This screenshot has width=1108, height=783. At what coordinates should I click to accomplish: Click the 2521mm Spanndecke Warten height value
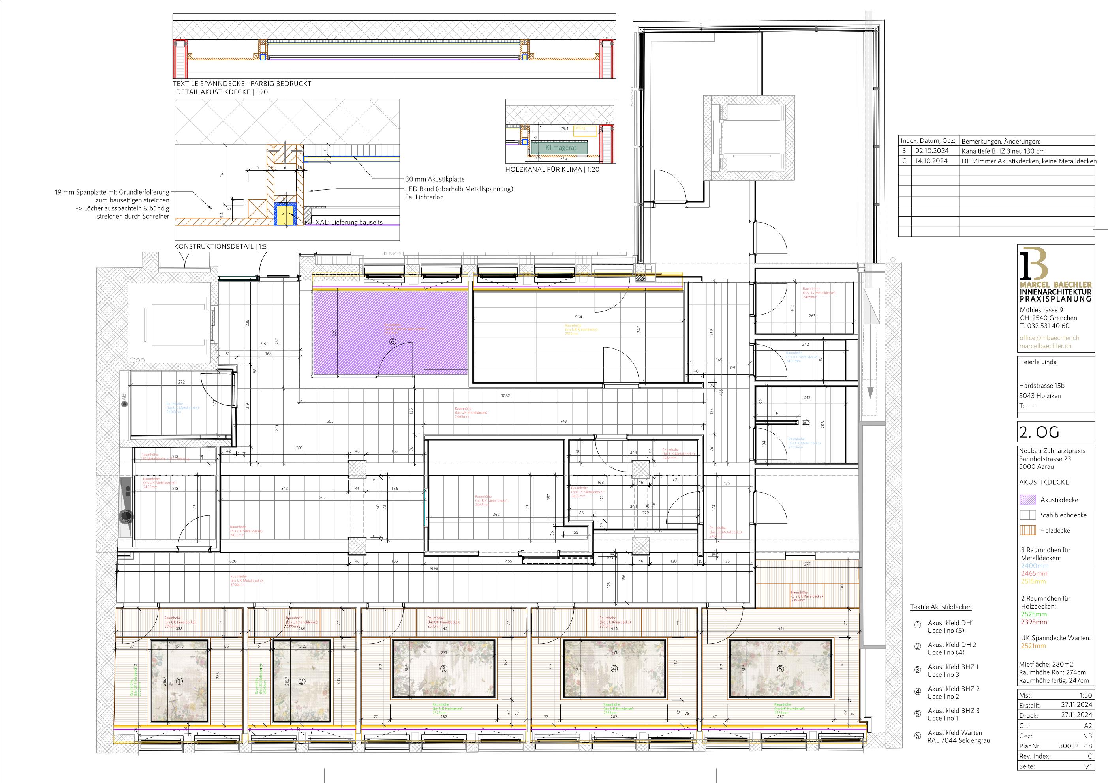(1033, 646)
